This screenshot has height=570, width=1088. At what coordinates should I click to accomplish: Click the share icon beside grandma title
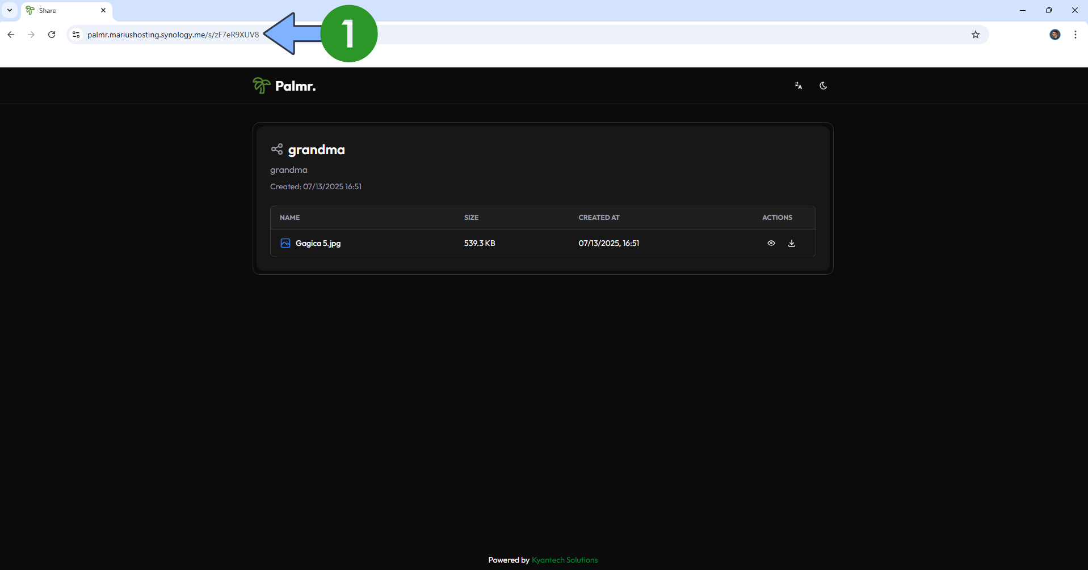pyautogui.click(x=277, y=149)
